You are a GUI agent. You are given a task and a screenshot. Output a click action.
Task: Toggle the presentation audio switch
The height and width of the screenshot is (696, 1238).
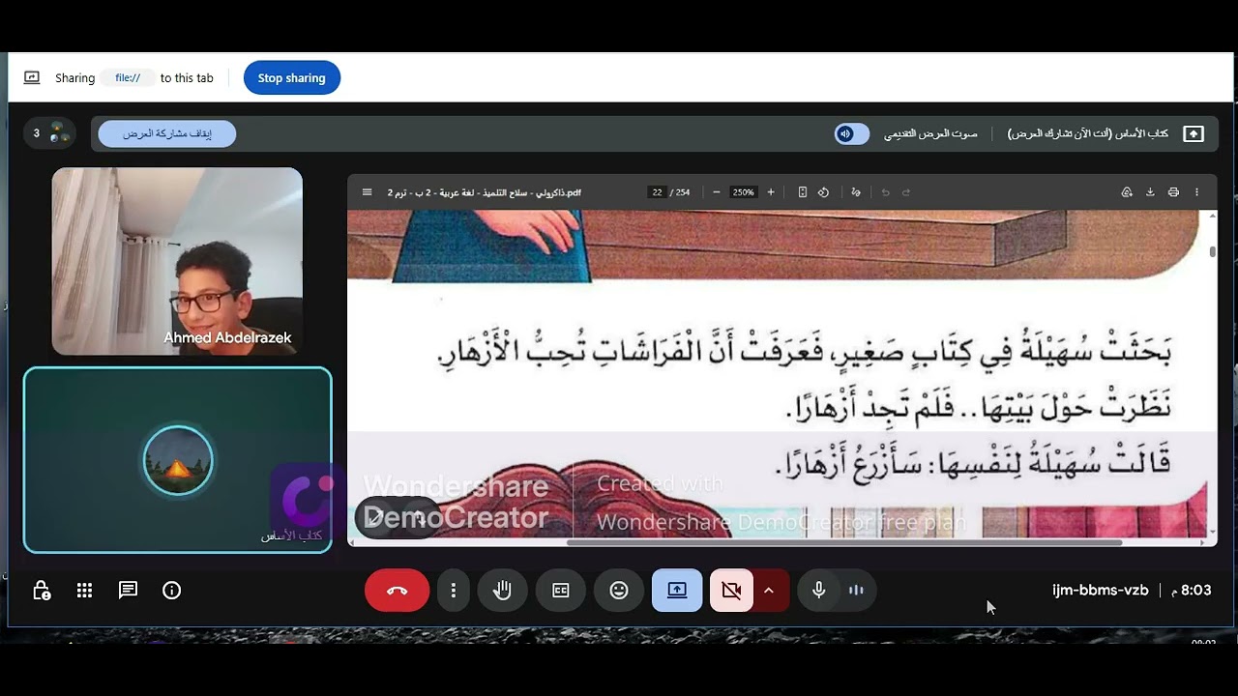pos(851,133)
